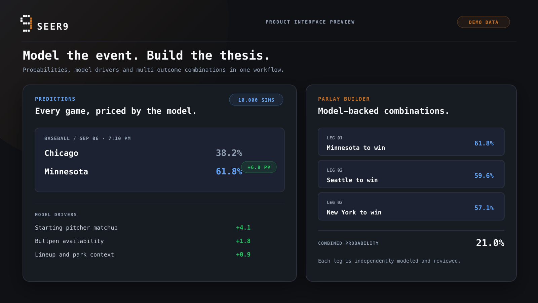
Task: Select the +6.8 PP edge badge
Action: click(x=259, y=167)
